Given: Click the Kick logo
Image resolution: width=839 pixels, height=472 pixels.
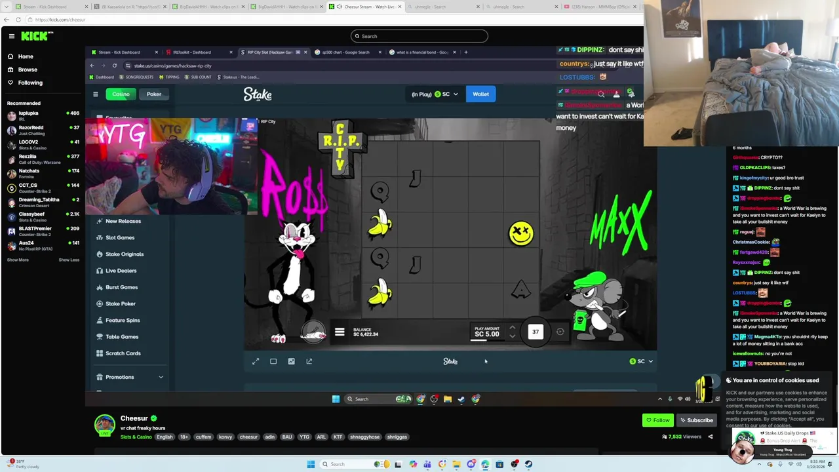Looking at the screenshot, I should (34, 36).
